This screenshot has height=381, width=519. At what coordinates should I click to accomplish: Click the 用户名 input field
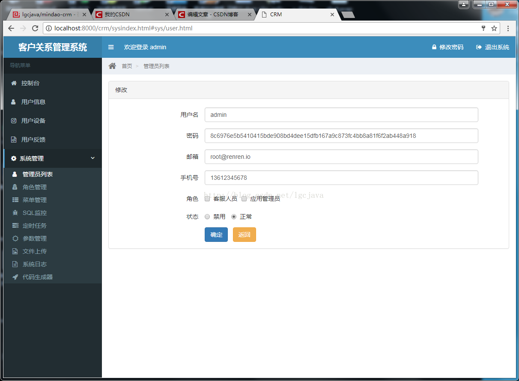coord(341,115)
